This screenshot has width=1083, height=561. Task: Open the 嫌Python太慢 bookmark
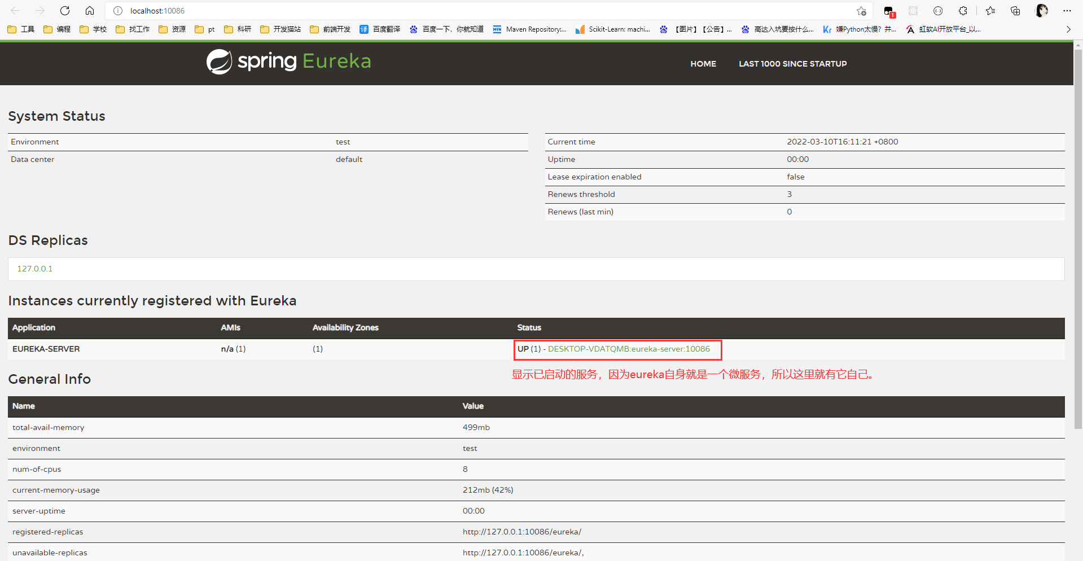pos(860,29)
